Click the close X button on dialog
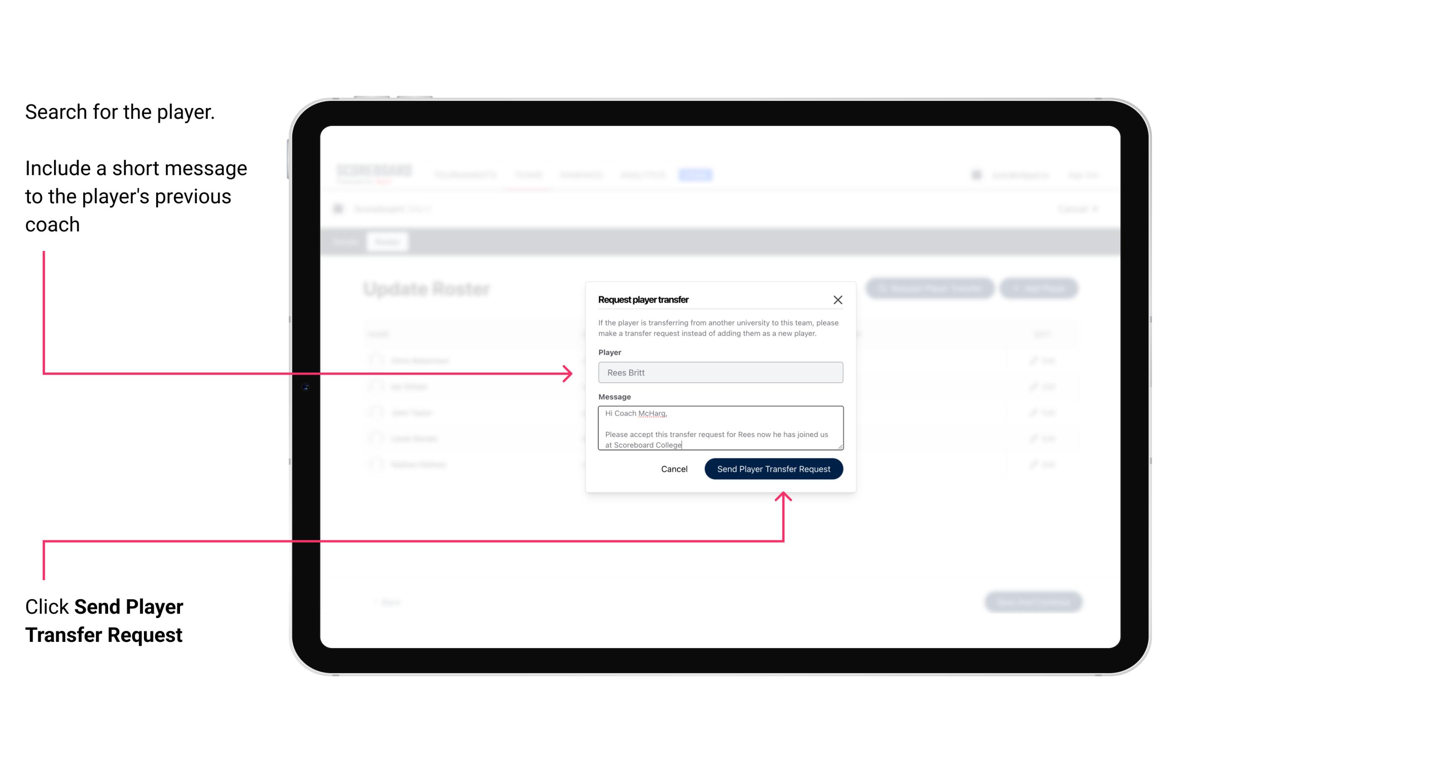The height and width of the screenshot is (774, 1440). [838, 299]
